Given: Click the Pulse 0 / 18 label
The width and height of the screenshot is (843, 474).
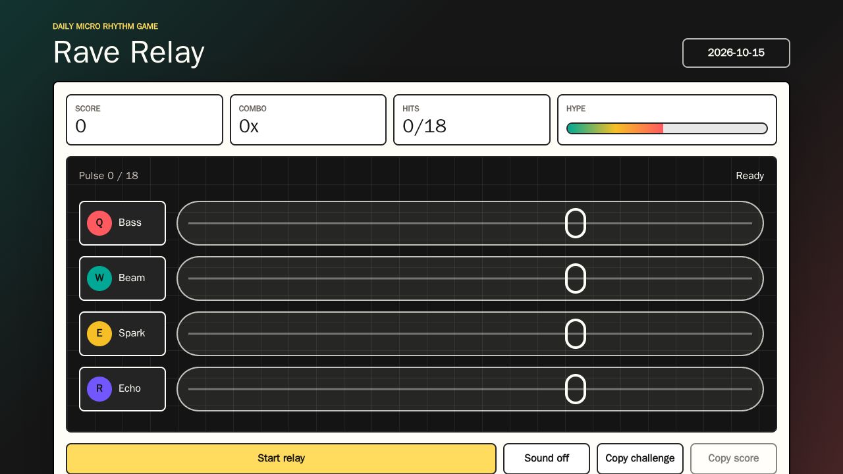Looking at the screenshot, I should click(109, 176).
